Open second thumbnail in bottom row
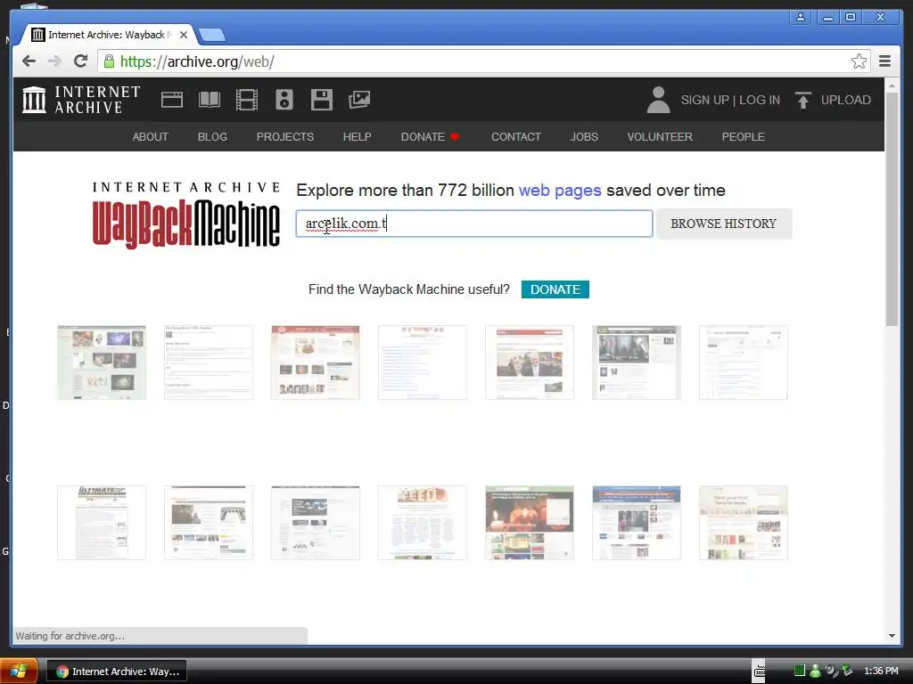This screenshot has height=684, width=913. (209, 523)
